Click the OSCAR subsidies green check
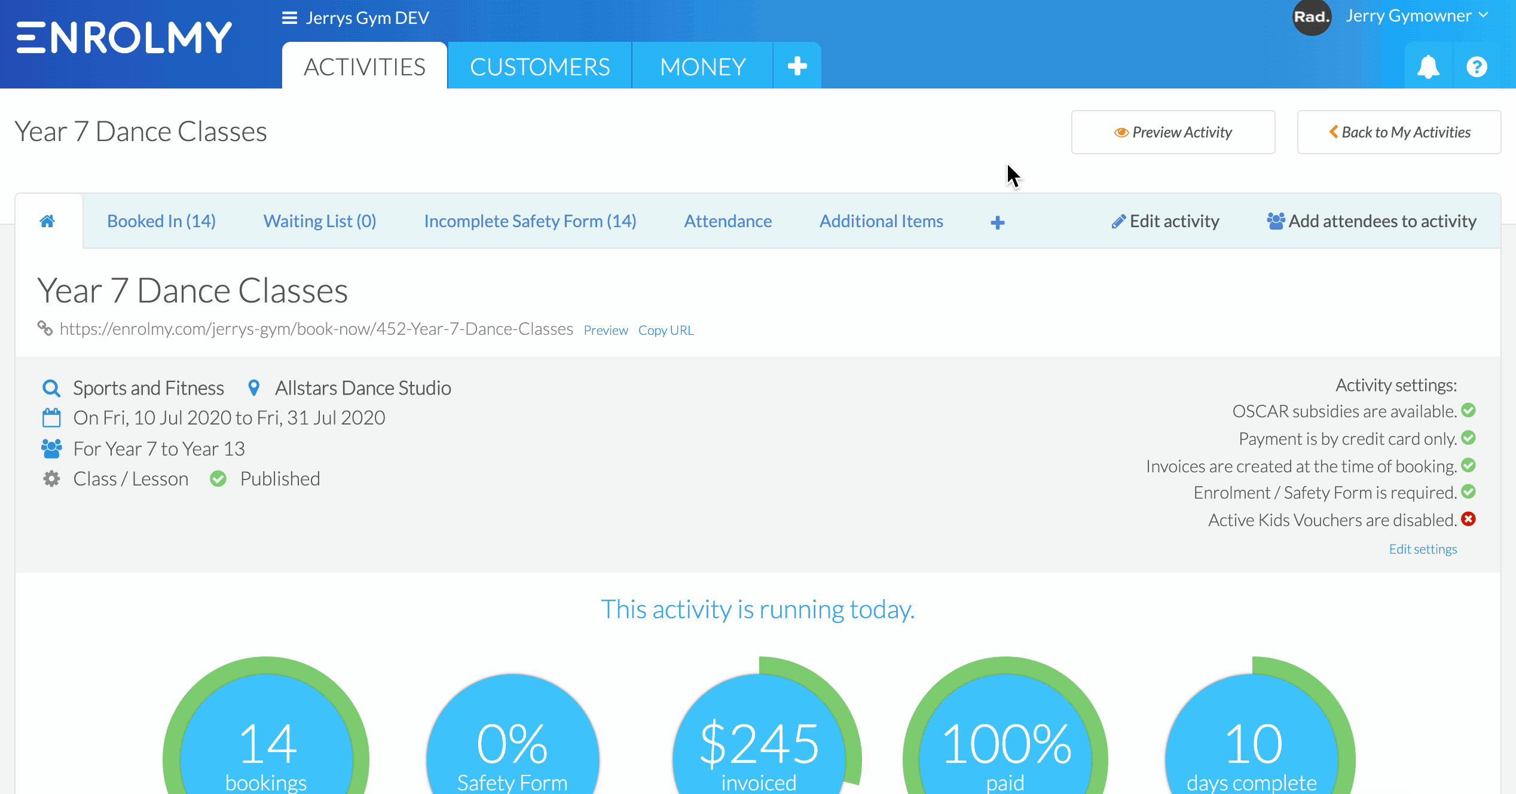 coord(1468,410)
